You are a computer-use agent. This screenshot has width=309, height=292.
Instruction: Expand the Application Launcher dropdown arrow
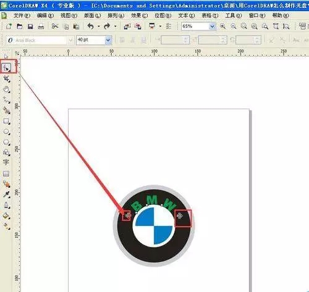[x=160, y=27]
